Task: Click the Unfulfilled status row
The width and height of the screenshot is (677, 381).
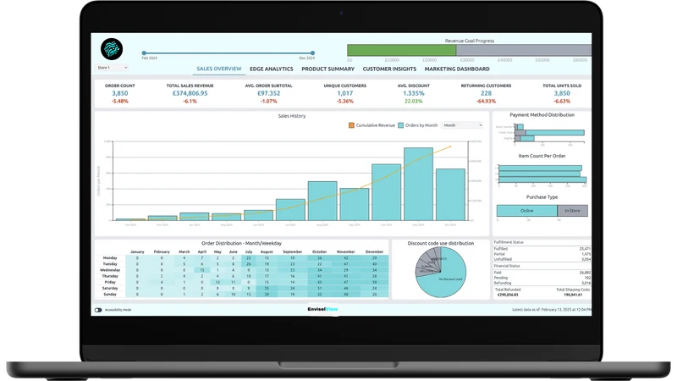Action: 542,259
